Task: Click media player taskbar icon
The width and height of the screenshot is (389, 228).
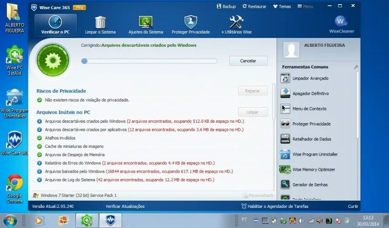Action: coord(38,221)
